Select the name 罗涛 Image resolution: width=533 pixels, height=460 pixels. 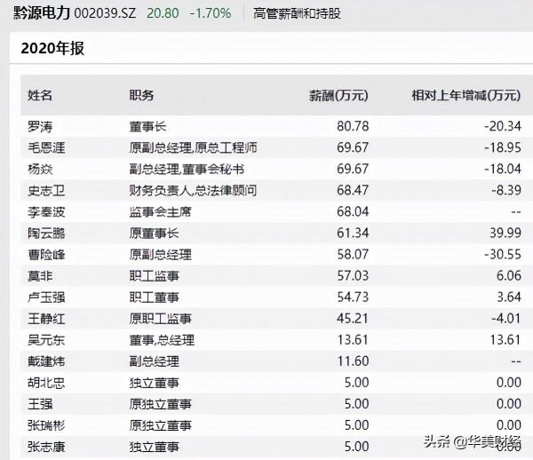40,127
